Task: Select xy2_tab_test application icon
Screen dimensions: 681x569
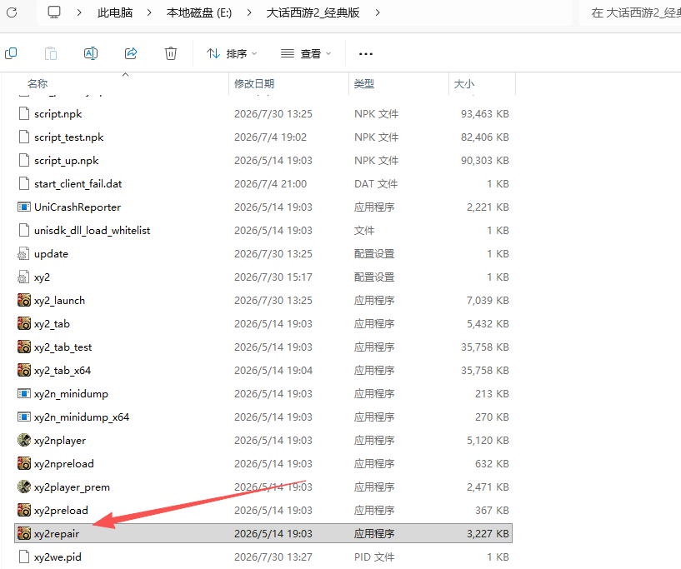Action: 24,347
